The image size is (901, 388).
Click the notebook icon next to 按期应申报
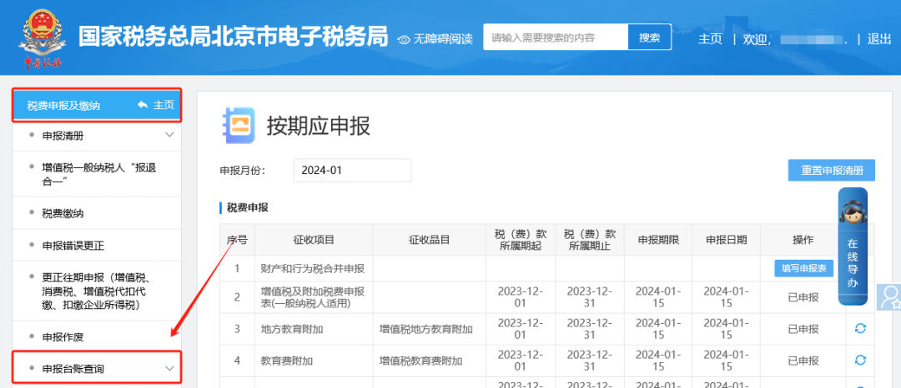(x=239, y=126)
